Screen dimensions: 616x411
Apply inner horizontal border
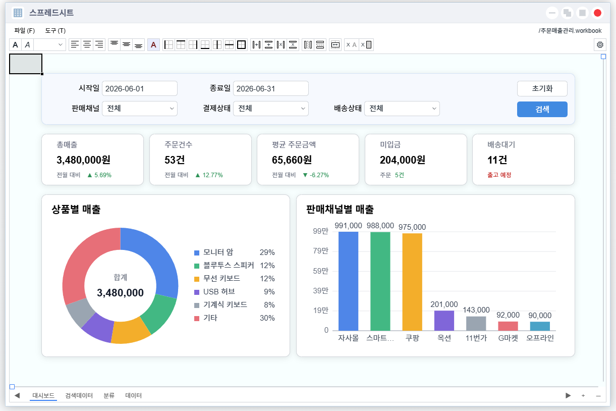pos(230,45)
